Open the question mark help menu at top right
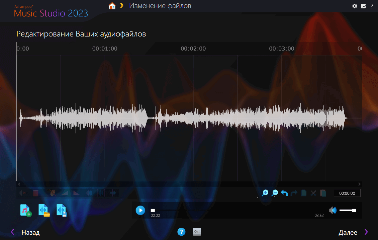This screenshot has height=240, width=378. (x=372, y=6)
